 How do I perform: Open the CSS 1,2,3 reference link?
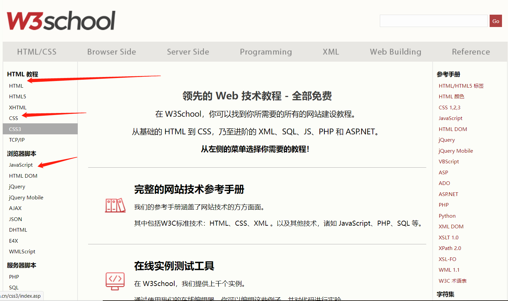point(449,107)
